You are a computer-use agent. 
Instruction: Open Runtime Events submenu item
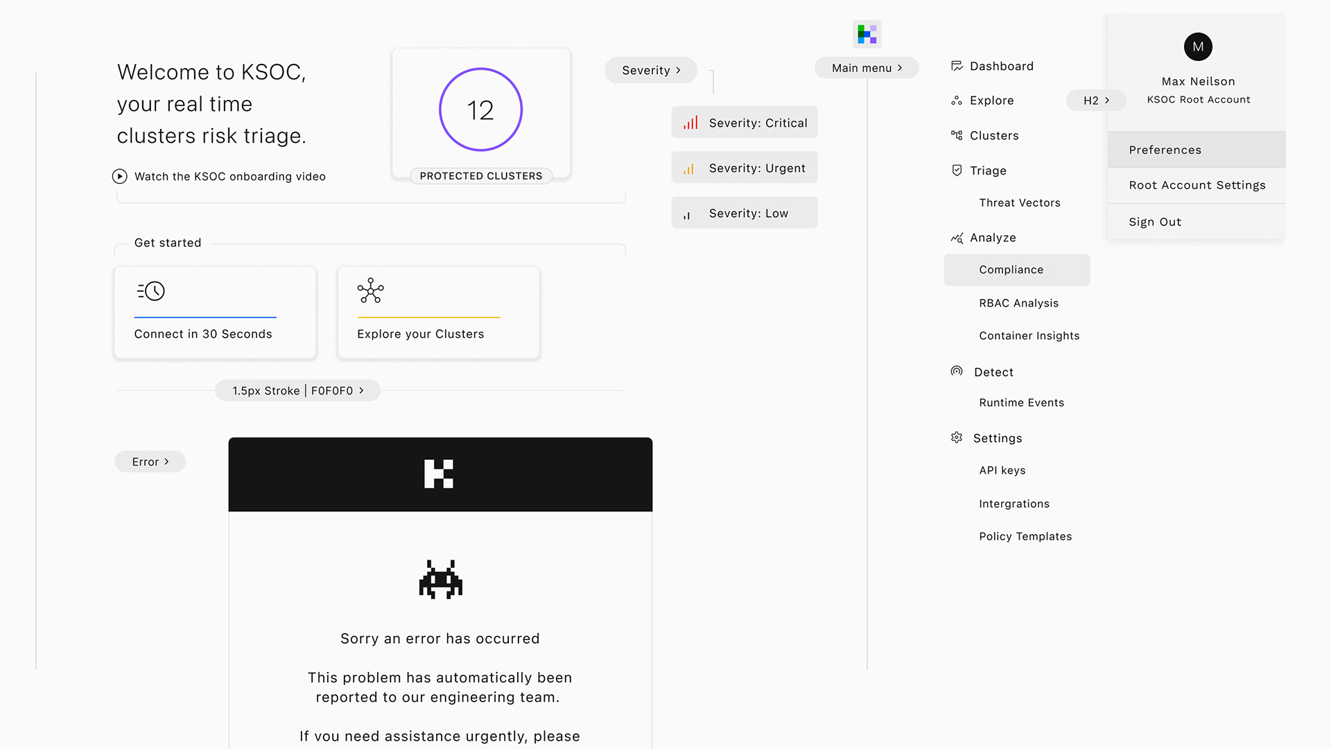tap(1021, 403)
